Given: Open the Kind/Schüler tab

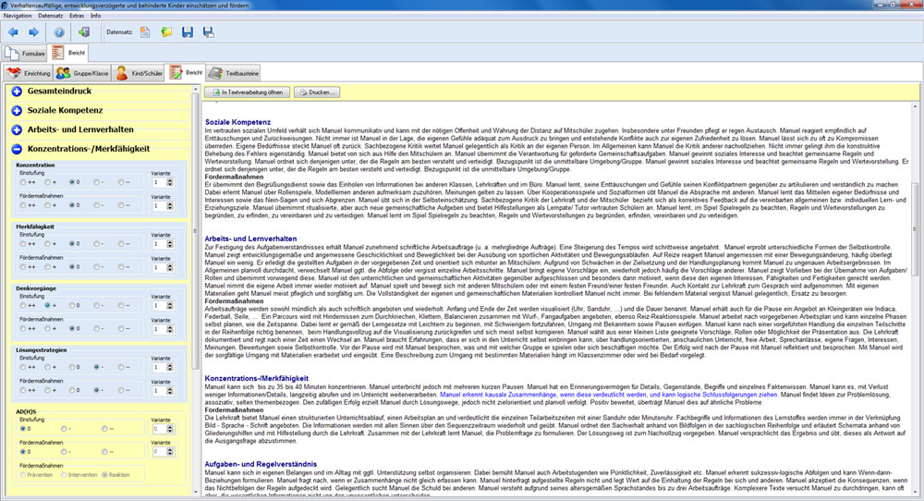Looking at the screenshot, I should [x=139, y=73].
